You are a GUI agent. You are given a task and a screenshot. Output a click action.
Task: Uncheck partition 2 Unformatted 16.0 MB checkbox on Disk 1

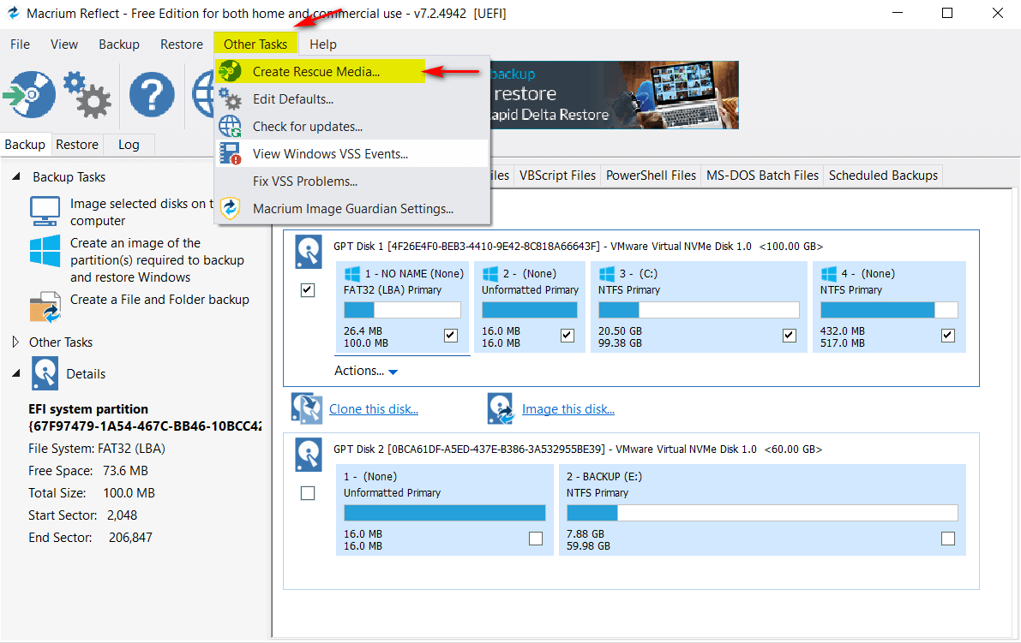[x=568, y=336]
